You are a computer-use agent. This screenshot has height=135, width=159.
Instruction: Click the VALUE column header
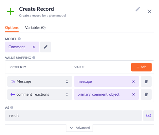79,67
